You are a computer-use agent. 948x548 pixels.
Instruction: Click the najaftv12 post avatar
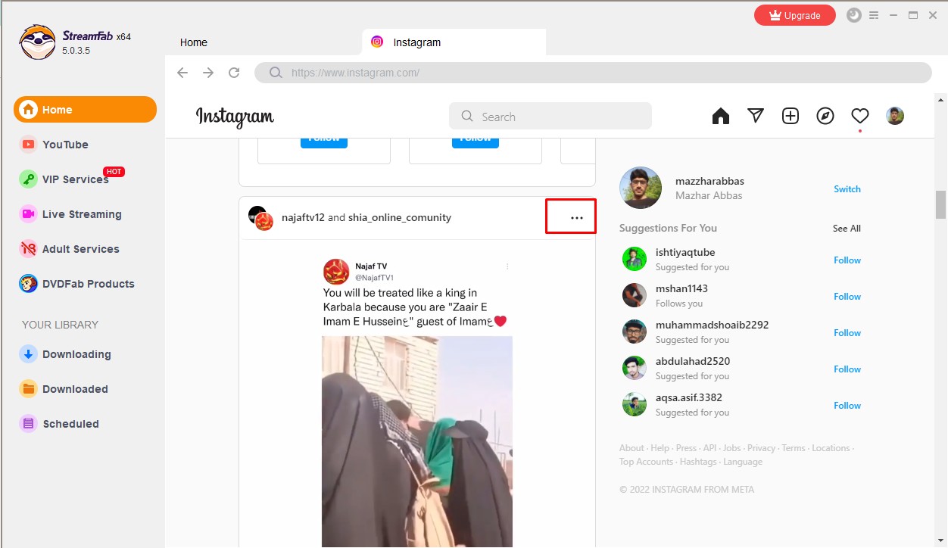click(260, 218)
